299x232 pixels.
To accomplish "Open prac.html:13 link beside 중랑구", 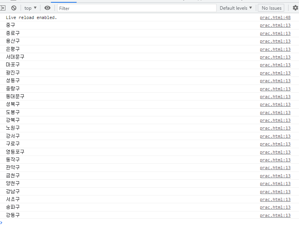I will (x=275, y=89).
